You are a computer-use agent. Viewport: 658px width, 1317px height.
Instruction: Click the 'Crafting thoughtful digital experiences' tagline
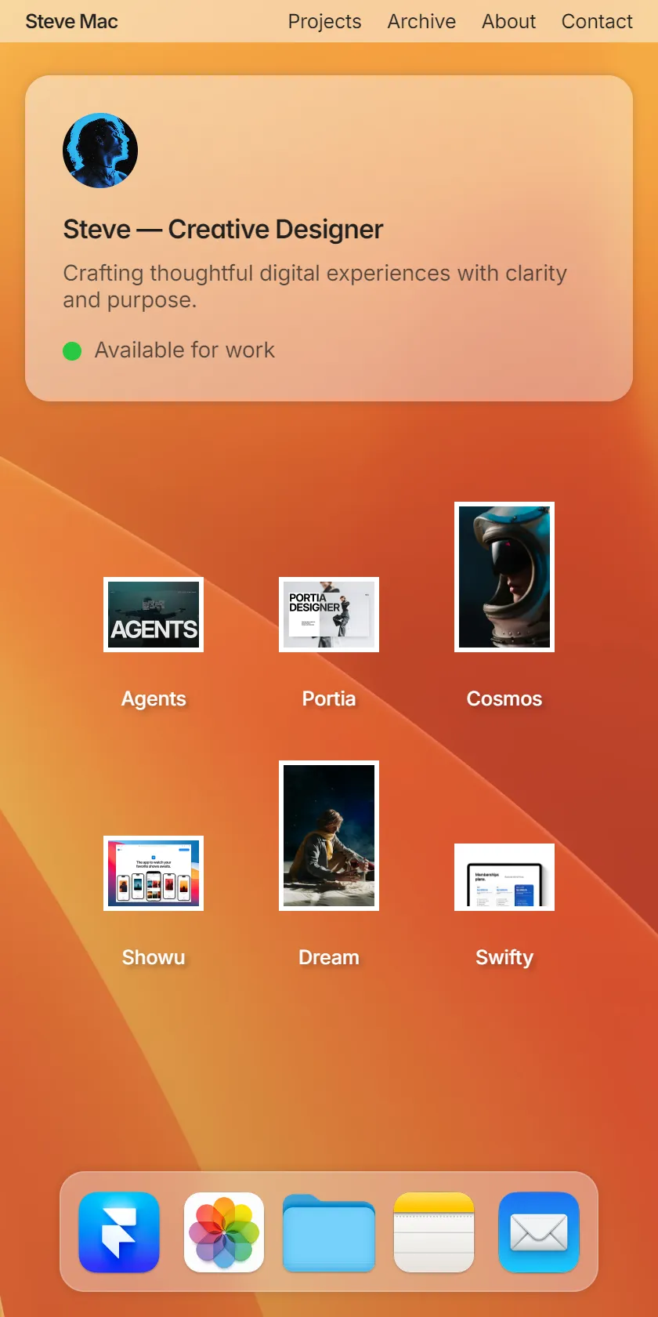[315, 286]
